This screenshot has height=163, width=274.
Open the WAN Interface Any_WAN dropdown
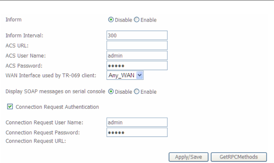point(125,76)
